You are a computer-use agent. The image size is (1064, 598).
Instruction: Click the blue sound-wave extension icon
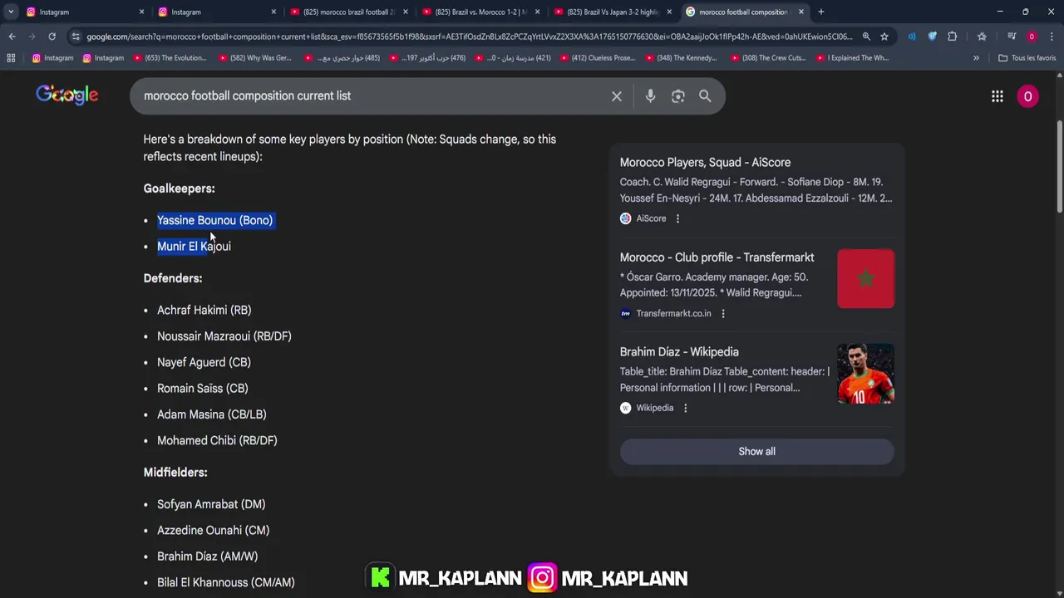pyautogui.click(x=912, y=37)
